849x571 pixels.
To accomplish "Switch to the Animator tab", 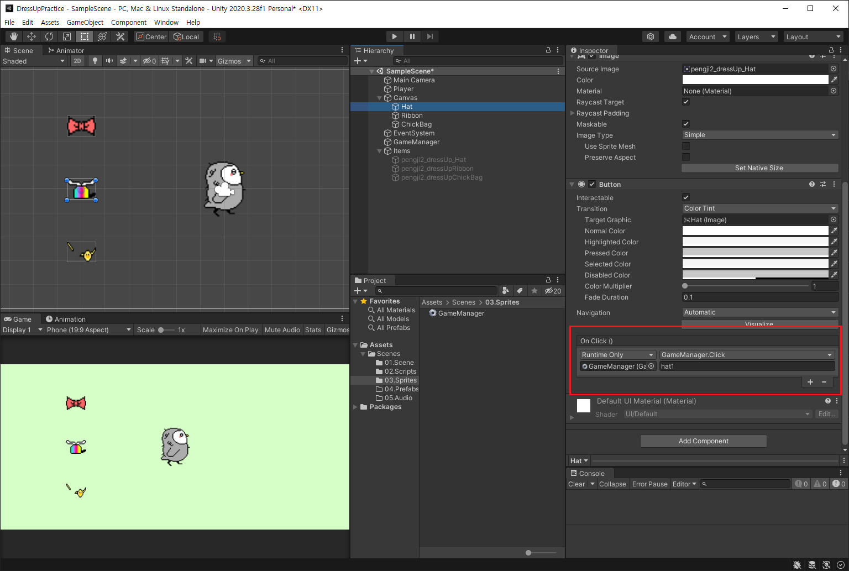I will click(66, 50).
